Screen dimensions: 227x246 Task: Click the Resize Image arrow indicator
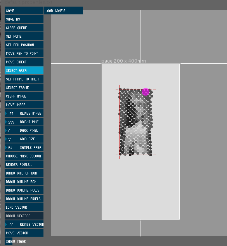click(6, 113)
